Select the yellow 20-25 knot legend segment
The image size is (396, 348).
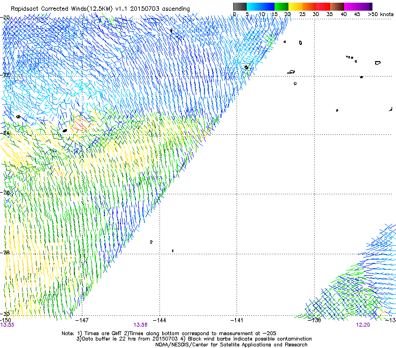point(295,6)
